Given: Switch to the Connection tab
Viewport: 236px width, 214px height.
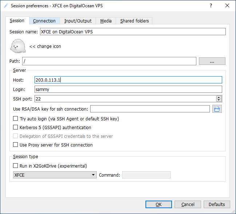Looking at the screenshot, I should (x=44, y=21).
